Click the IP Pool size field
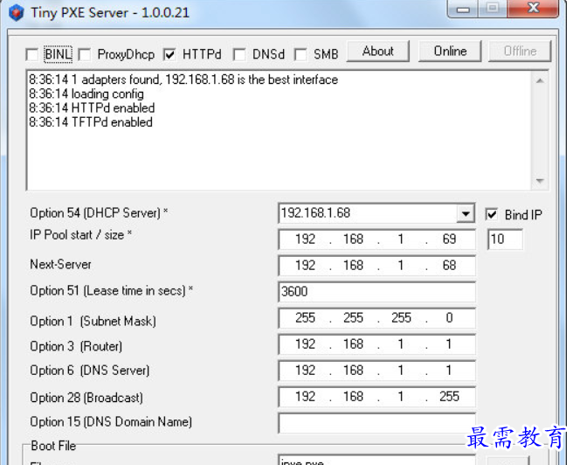The image size is (573, 465). pos(506,239)
